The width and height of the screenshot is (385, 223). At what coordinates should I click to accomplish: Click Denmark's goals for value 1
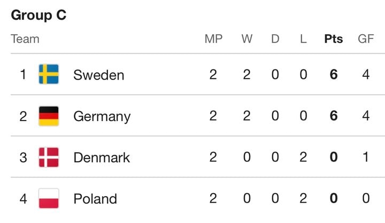[x=366, y=157]
